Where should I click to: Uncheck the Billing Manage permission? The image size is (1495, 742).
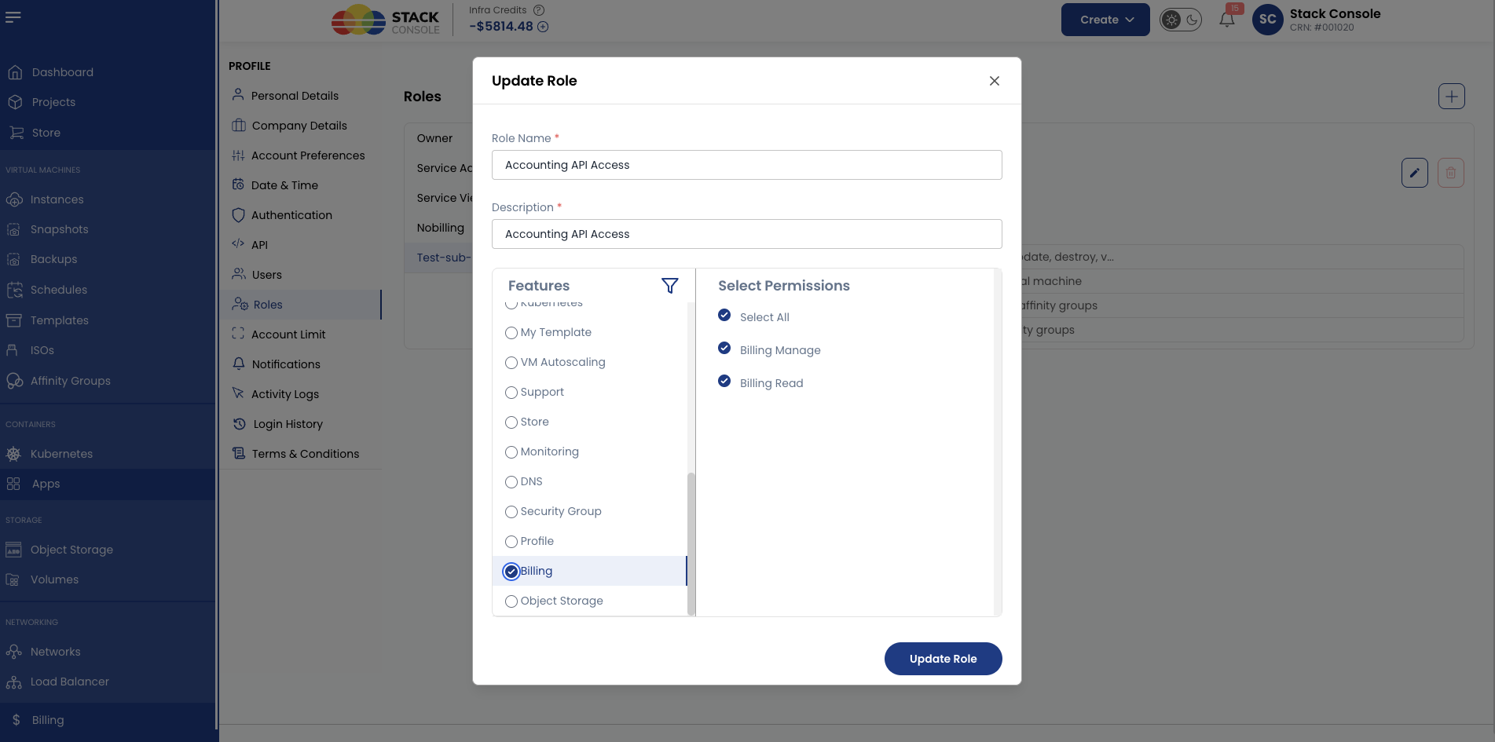click(x=724, y=348)
